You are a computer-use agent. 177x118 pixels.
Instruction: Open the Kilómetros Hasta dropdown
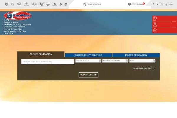pyautogui.click(x=115, y=61)
